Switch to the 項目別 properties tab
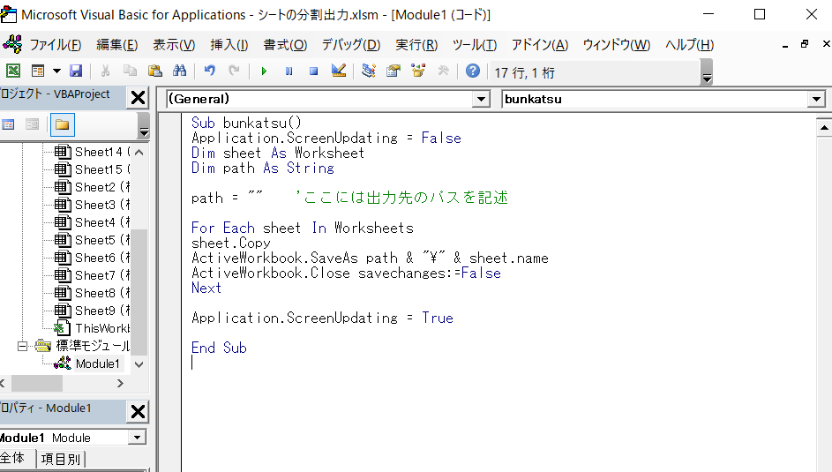Image resolution: width=832 pixels, height=472 pixels. [61, 459]
